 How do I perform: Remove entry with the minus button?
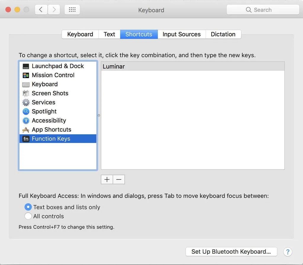click(x=119, y=179)
